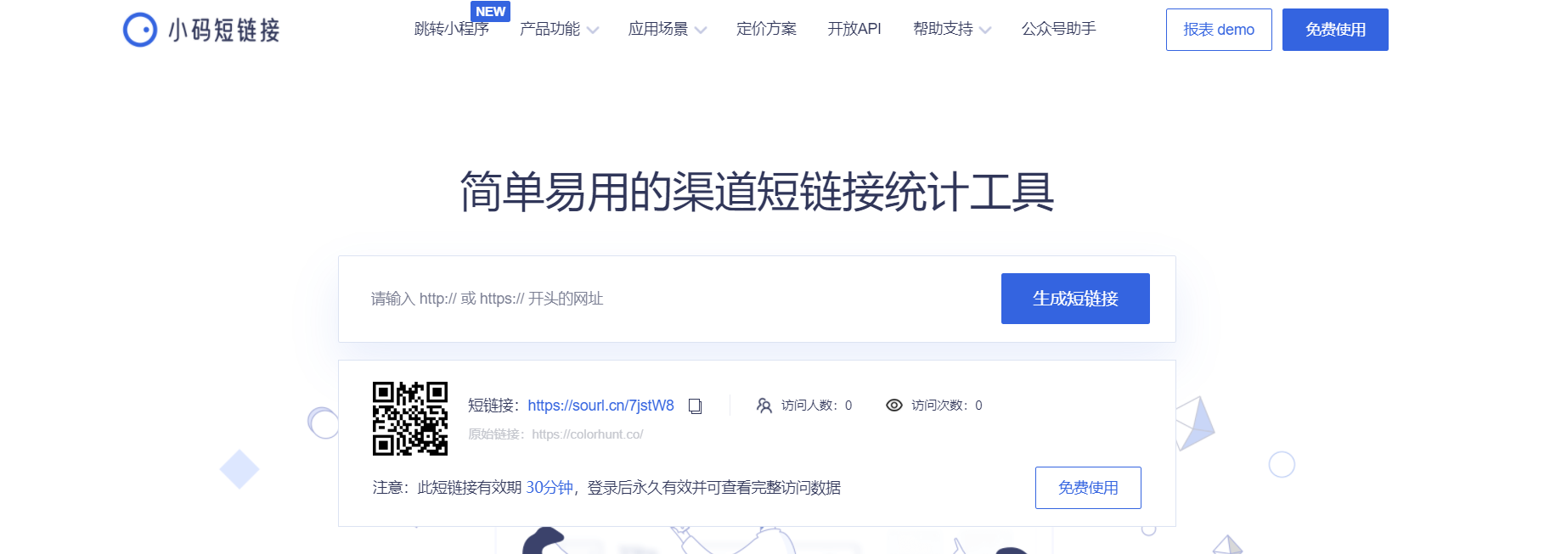Click the outlined 免费使用 button in result card
Screen dimensions: 1550x554
(x=1088, y=488)
